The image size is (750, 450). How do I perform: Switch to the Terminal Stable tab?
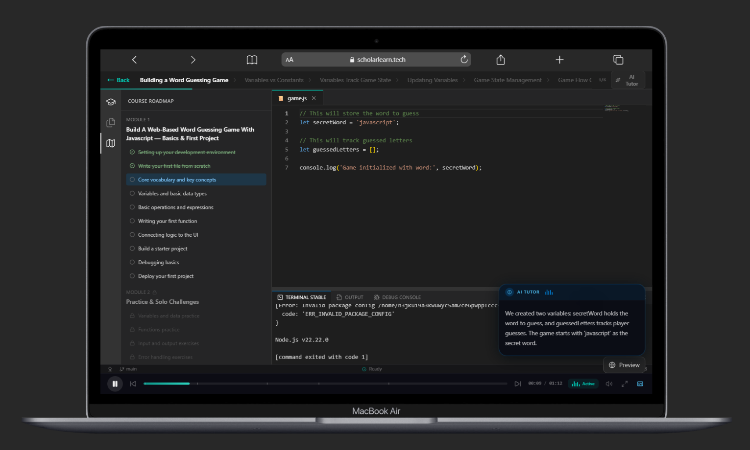pyautogui.click(x=302, y=297)
